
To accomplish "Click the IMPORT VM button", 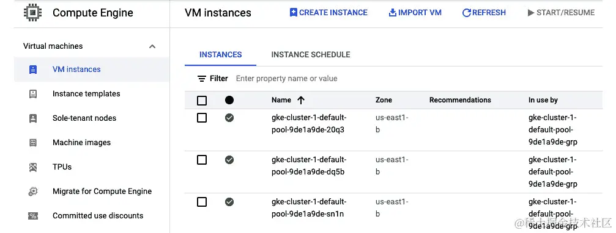I will (x=415, y=13).
